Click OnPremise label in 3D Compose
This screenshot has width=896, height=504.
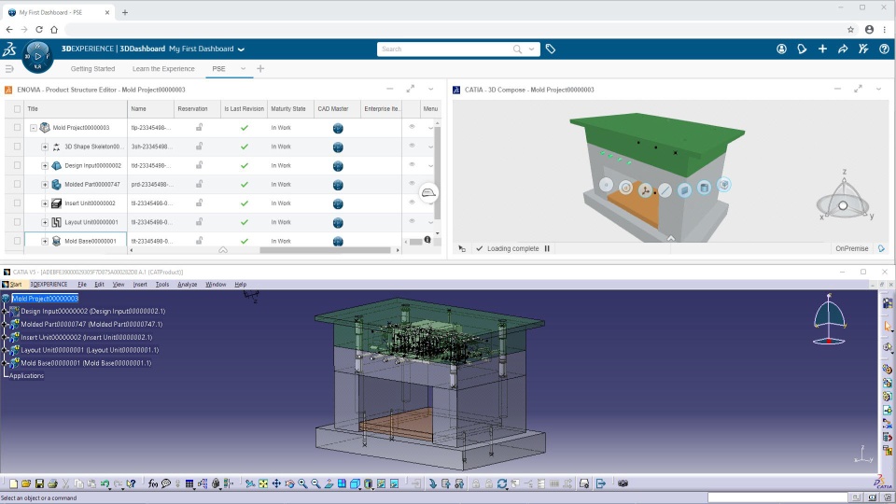[851, 248]
